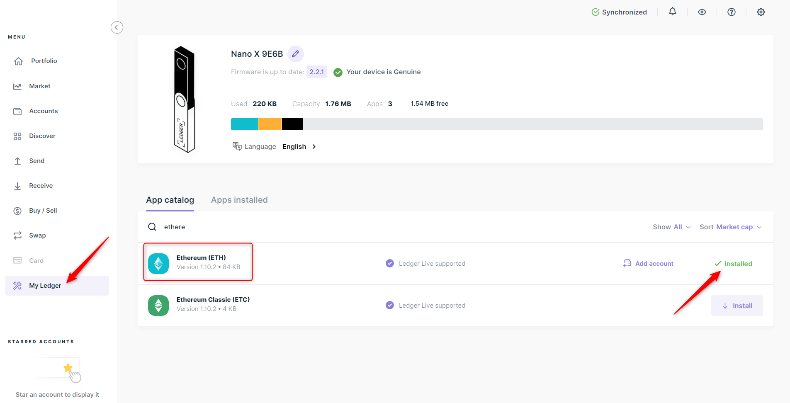Toggle the eye icon to hide balances

(702, 12)
